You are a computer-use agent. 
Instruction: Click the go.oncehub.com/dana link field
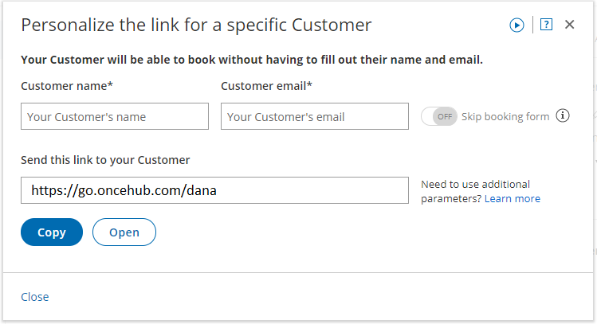214,190
